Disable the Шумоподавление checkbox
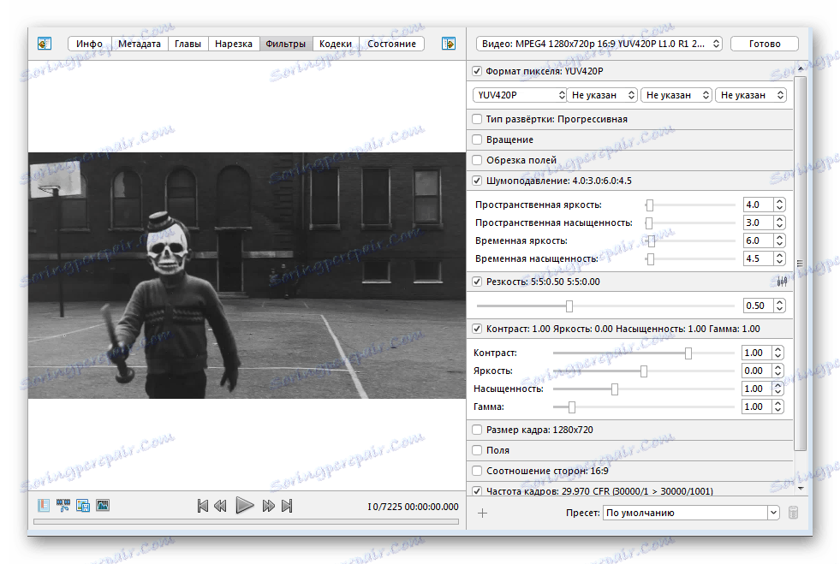 pyautogui.click(x=478, y=181)
